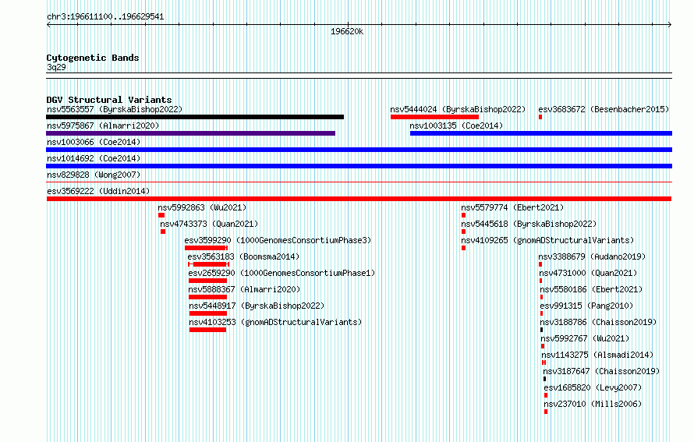Click the esv2659290 (1000GenomesConsortiumPhase1) label
The height and width of the screenshot is (442, 694).
(x=281, y=273)
